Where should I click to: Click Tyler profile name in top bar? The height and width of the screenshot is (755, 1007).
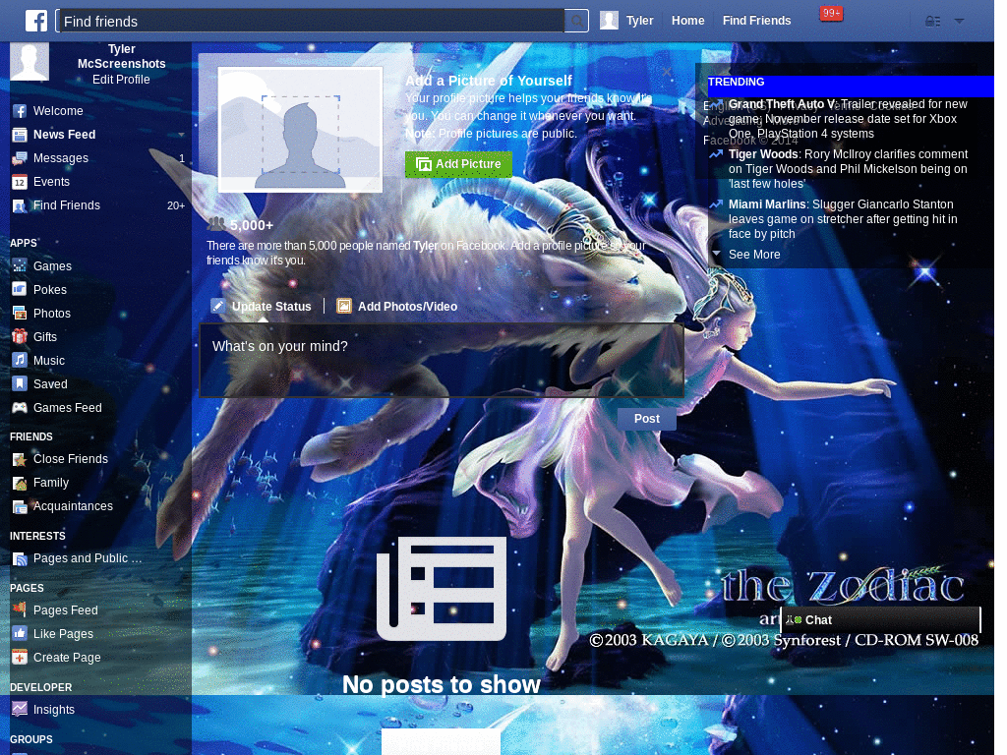639,21
